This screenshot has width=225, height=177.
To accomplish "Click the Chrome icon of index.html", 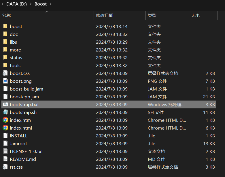I will [5, 128].
